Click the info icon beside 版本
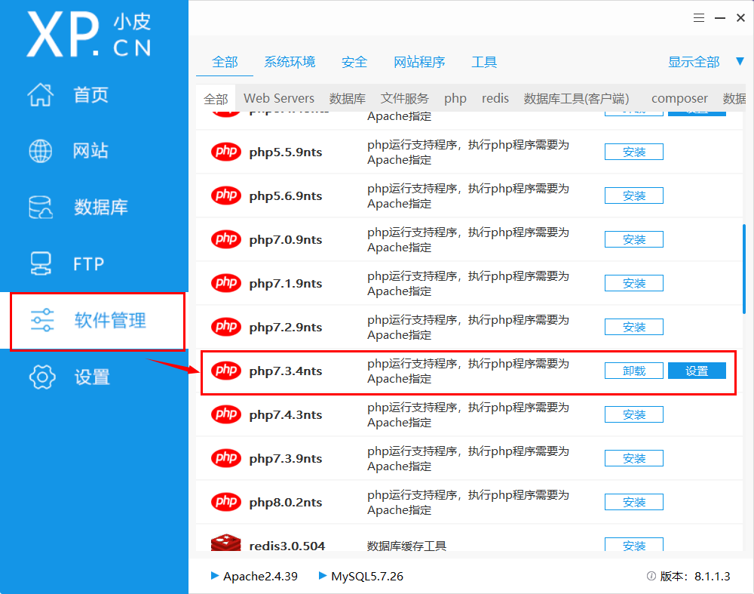This screenshot has height=594, width=754. coord(651,576)
